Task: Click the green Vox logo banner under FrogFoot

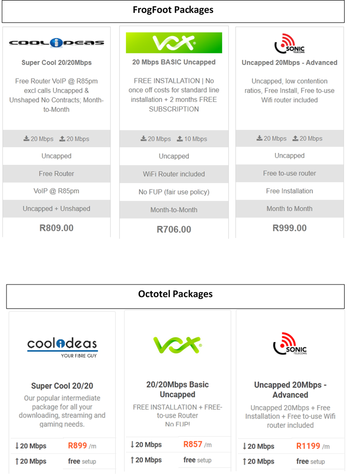Action: [x=174, y=43]
